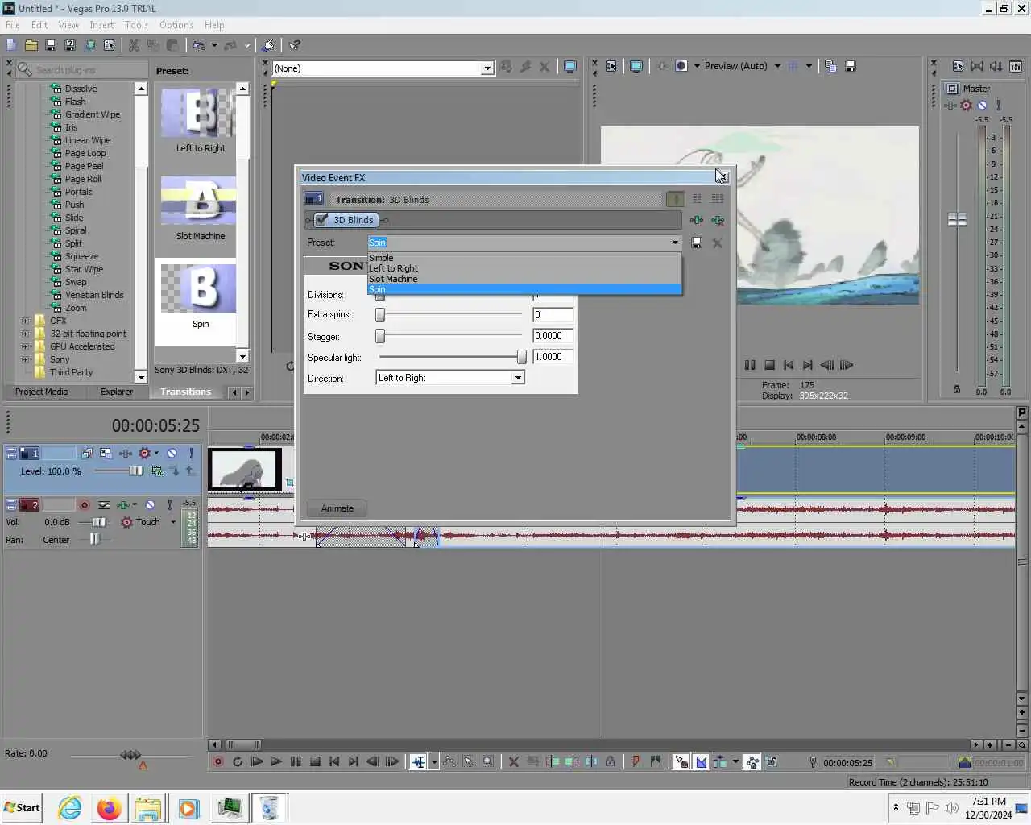Expand the 32-bit floating point folder

25,334
